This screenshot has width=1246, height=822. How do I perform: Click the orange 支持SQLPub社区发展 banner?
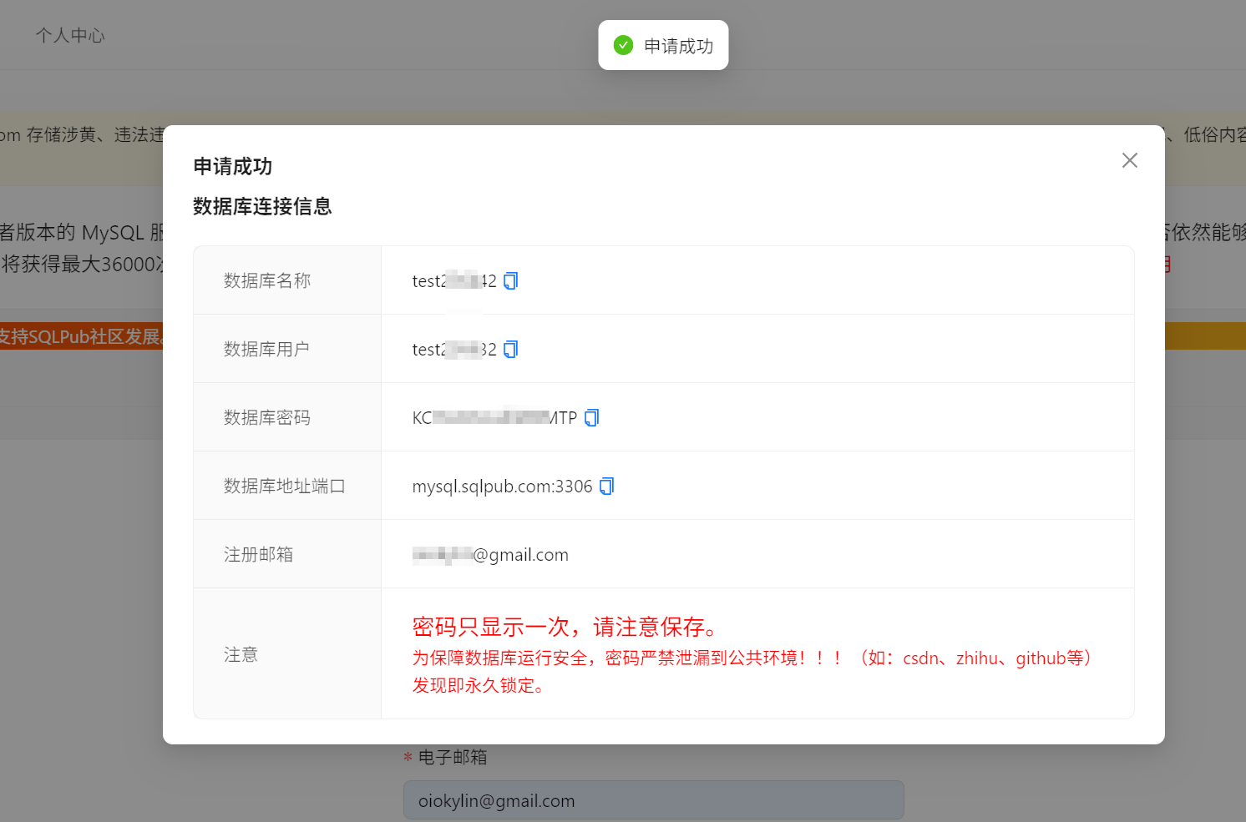click(82, 336)
